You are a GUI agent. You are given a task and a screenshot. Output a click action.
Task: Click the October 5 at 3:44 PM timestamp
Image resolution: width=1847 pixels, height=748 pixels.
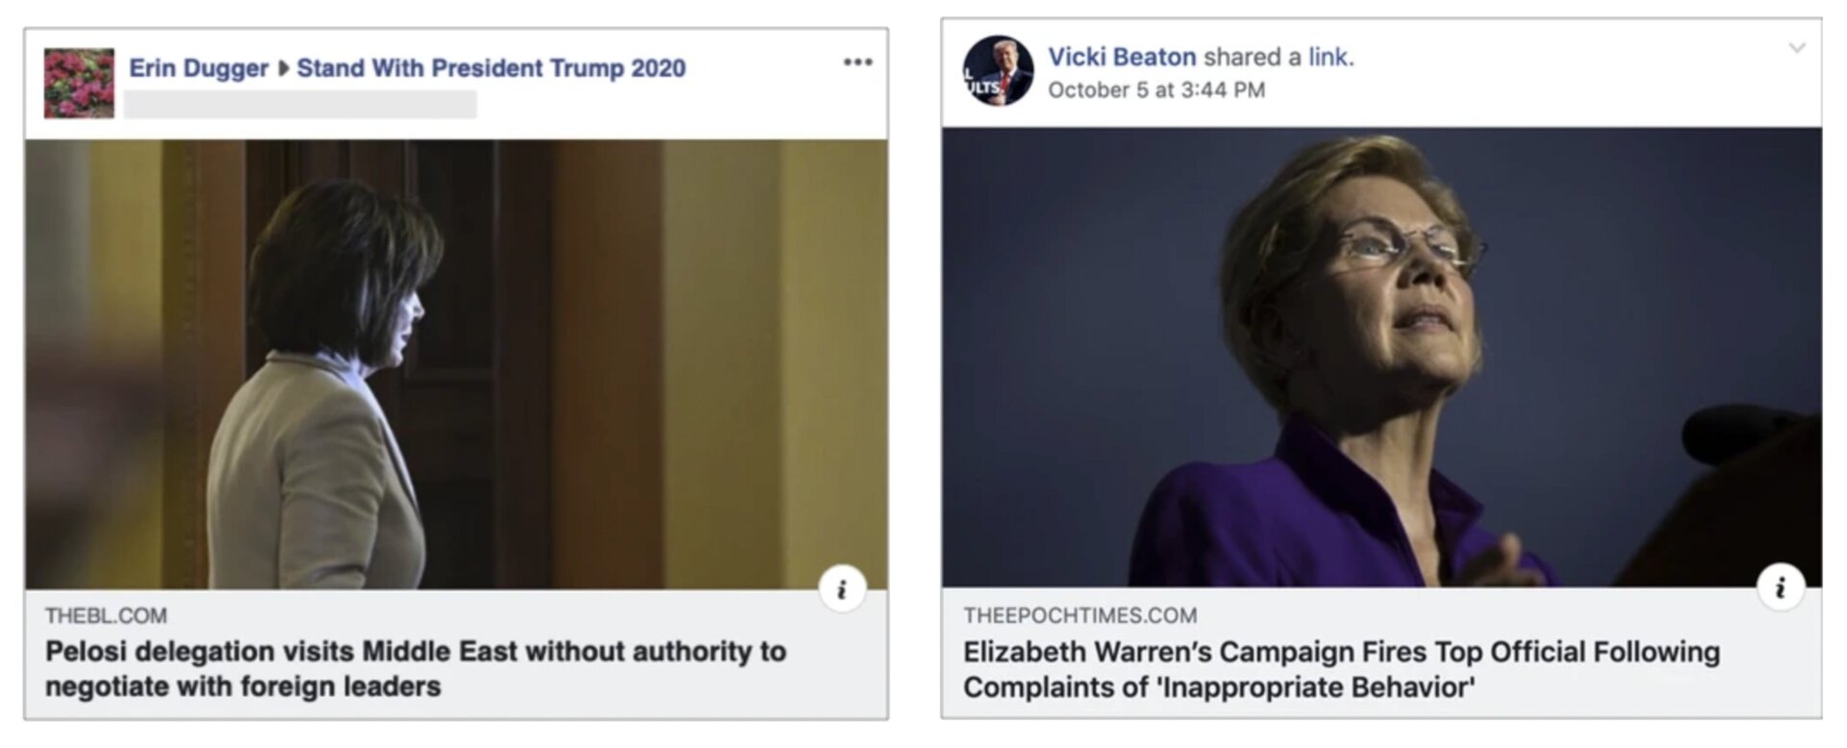[1156, 90]
